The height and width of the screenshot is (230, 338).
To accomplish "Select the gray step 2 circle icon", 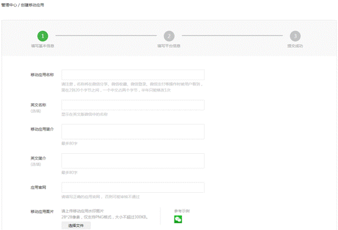I will (x=169, y=36).
